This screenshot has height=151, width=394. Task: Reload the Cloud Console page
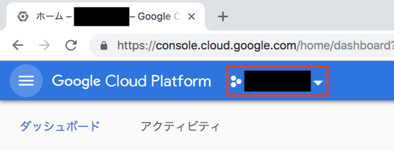[x=71, y=46]
